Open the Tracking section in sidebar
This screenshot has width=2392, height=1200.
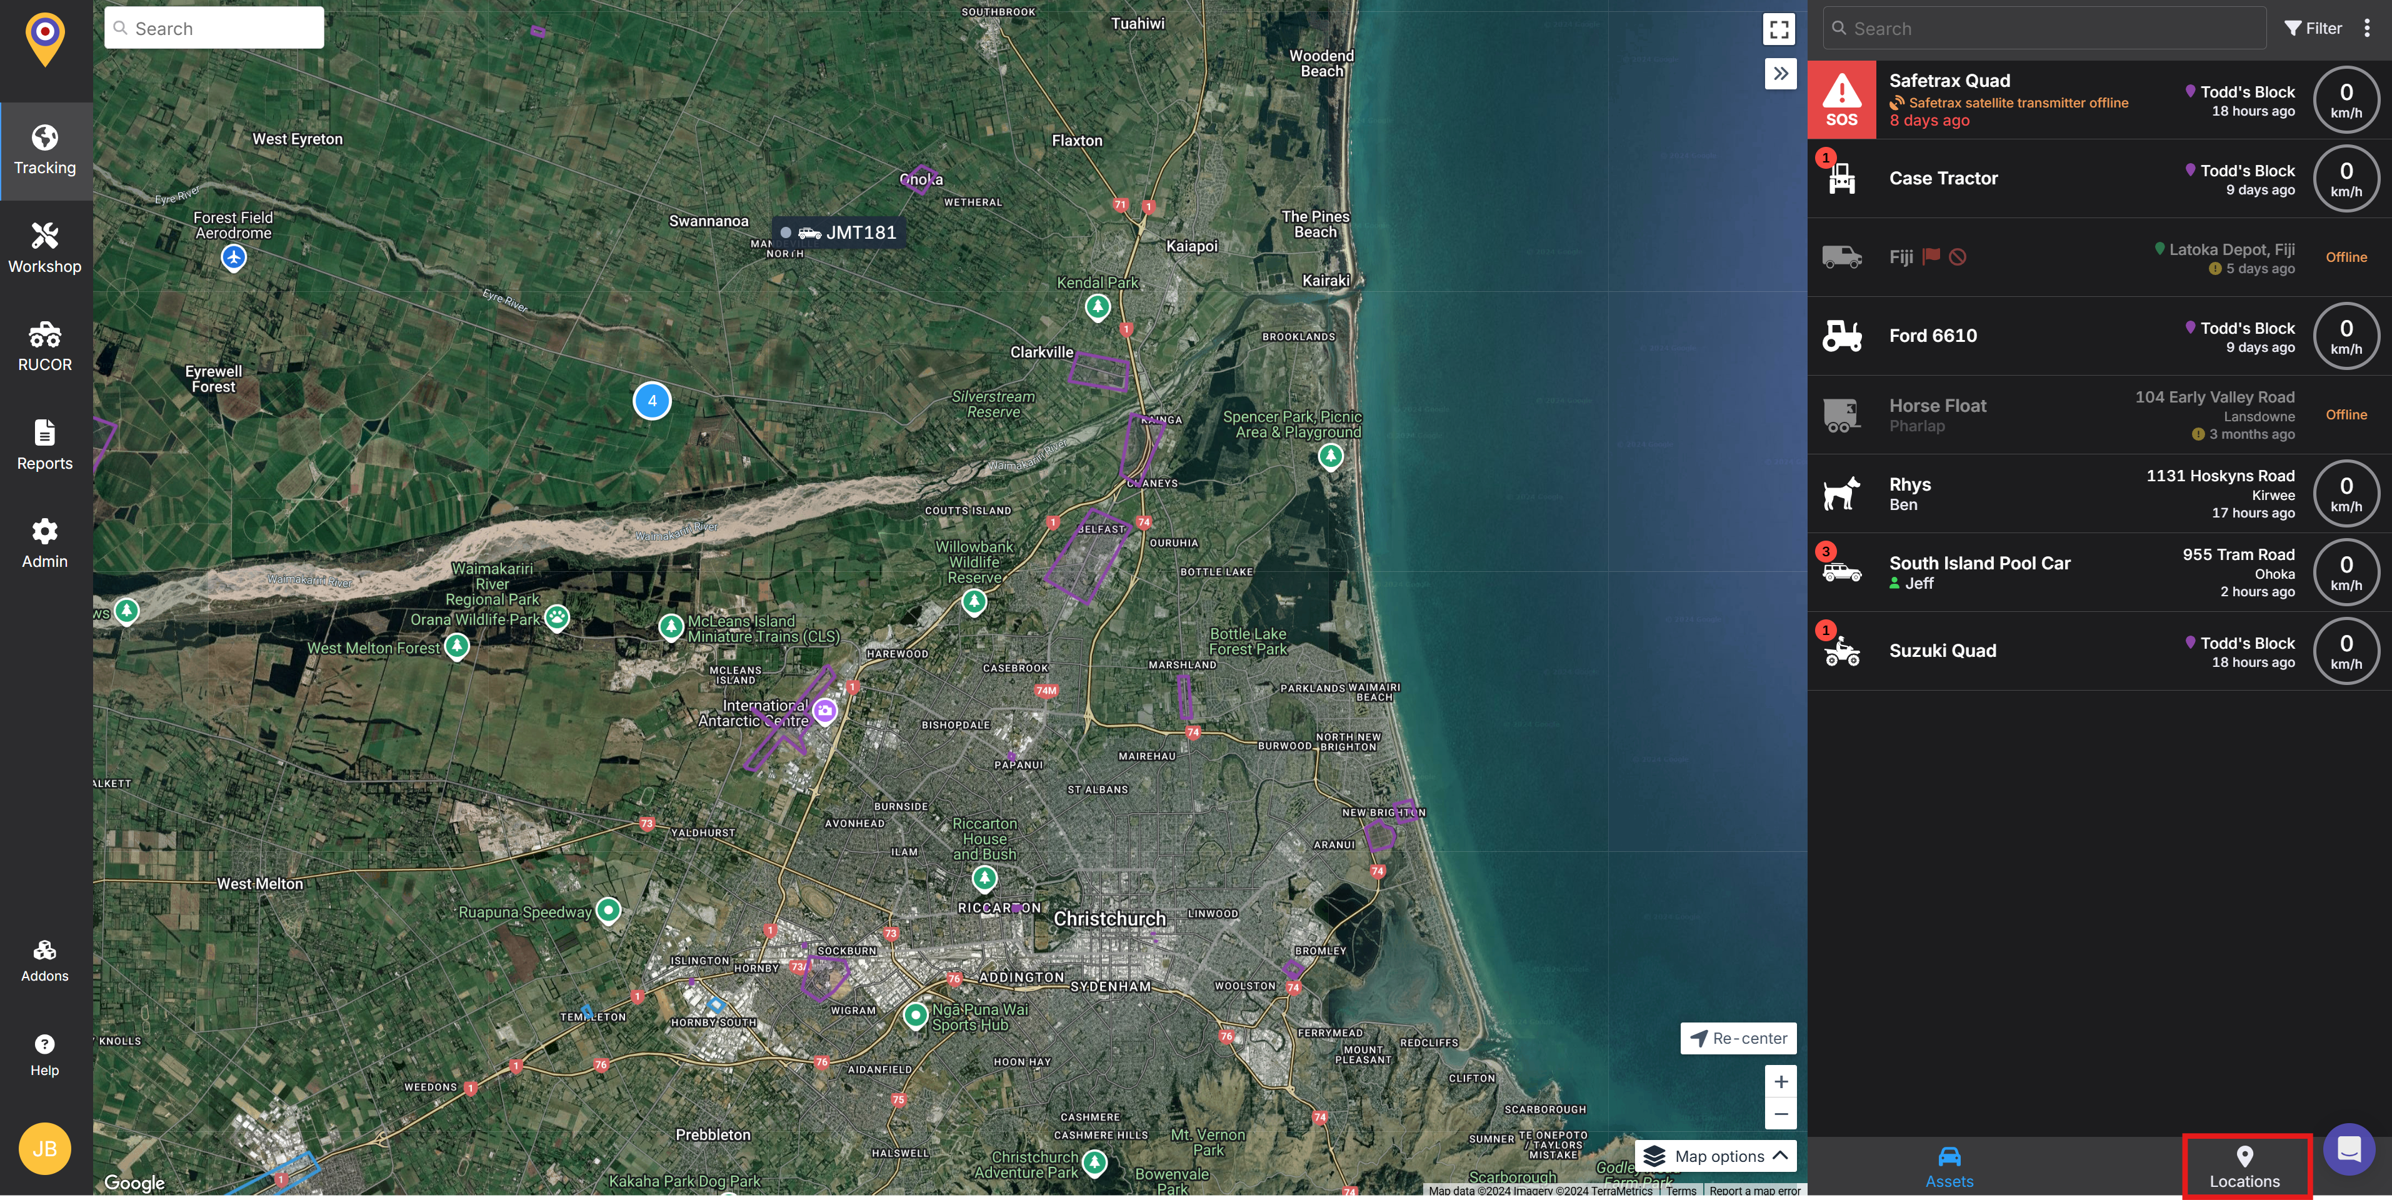pos(46,151)
